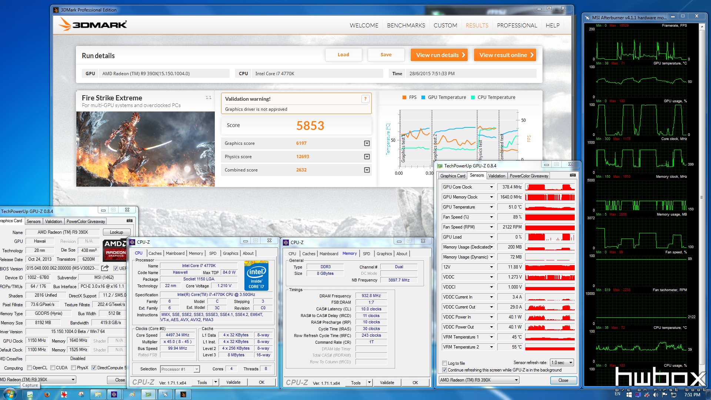This screenshot has height=400, width=711.
Task: Switch to Mainboard tab in CPU-Z CPU window
Action: [175, 253]
